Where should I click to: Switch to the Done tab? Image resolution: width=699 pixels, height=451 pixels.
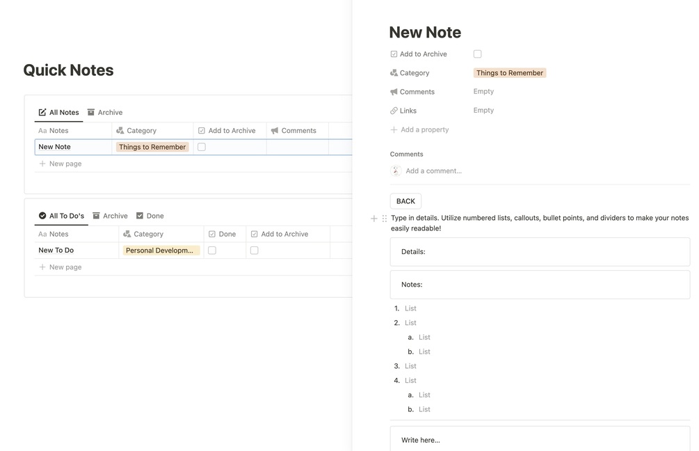point(150,216)
